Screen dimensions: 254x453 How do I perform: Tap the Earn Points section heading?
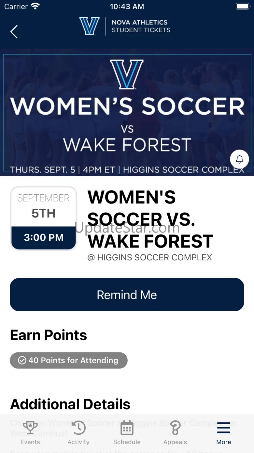49,335
